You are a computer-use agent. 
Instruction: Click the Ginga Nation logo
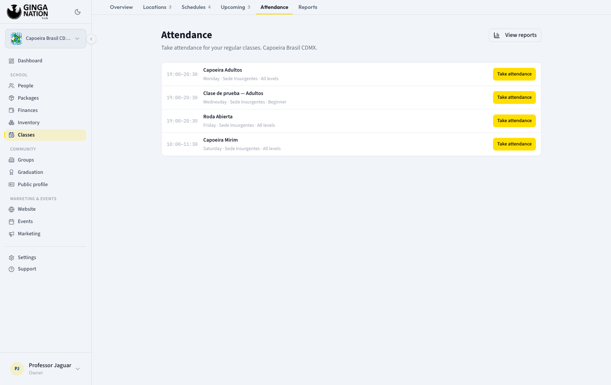[28, 12]
